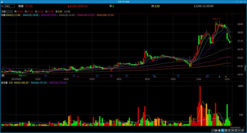Select the arrow pointer tool

point(223,130)
